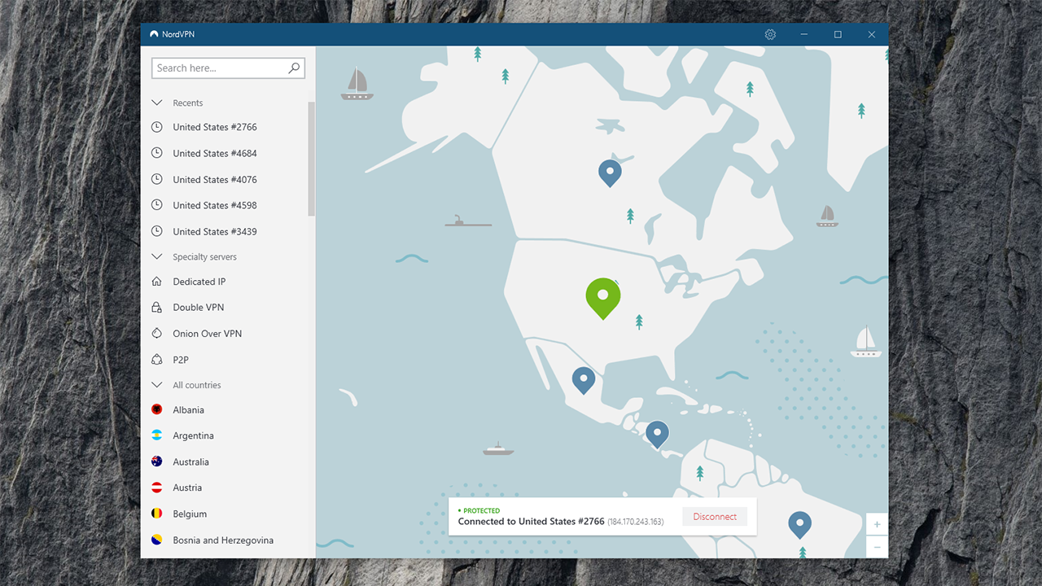This screenshot has width=1042, height=586.
Task: Zoom out the map with minus button
Action: click(877, 547)
